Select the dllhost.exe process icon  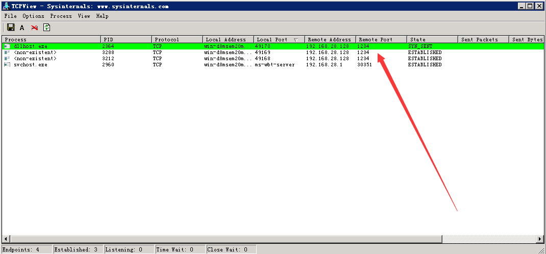pos(7,46)
